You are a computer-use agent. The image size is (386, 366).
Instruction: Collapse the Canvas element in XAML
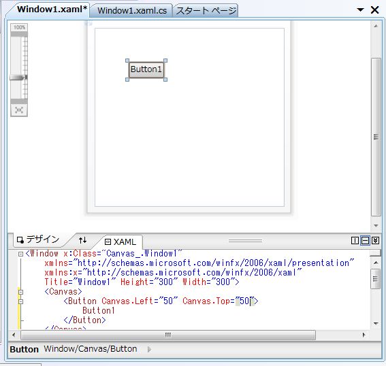pyautogui.click(x=21, y=292)
